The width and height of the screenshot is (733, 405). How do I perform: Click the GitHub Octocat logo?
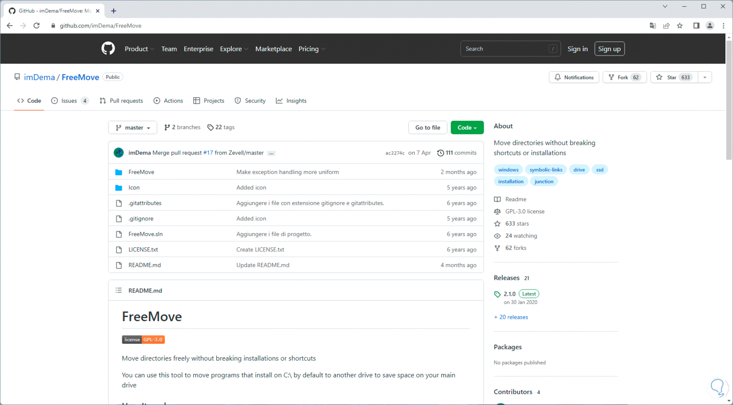[x=108, y=48]
